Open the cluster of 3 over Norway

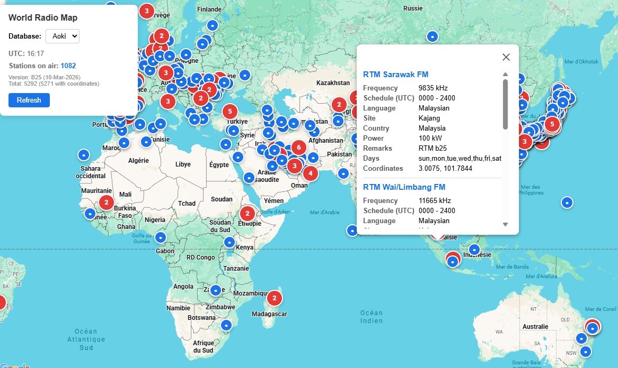147,11
